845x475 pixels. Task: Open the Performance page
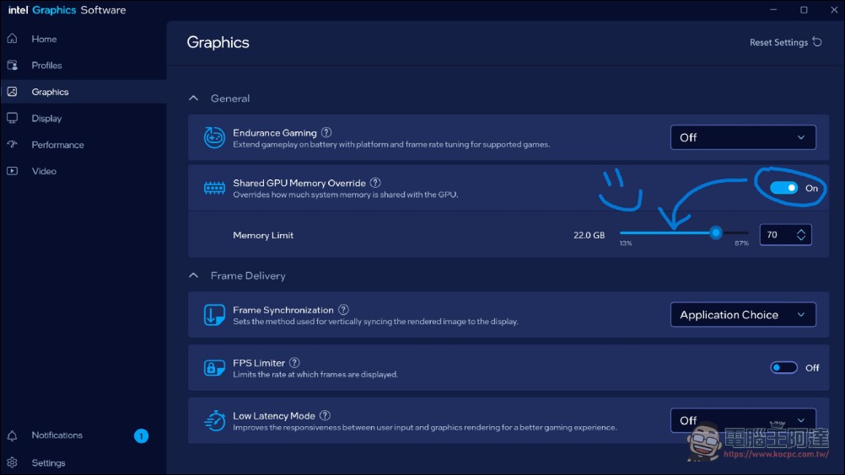[83, 144]
